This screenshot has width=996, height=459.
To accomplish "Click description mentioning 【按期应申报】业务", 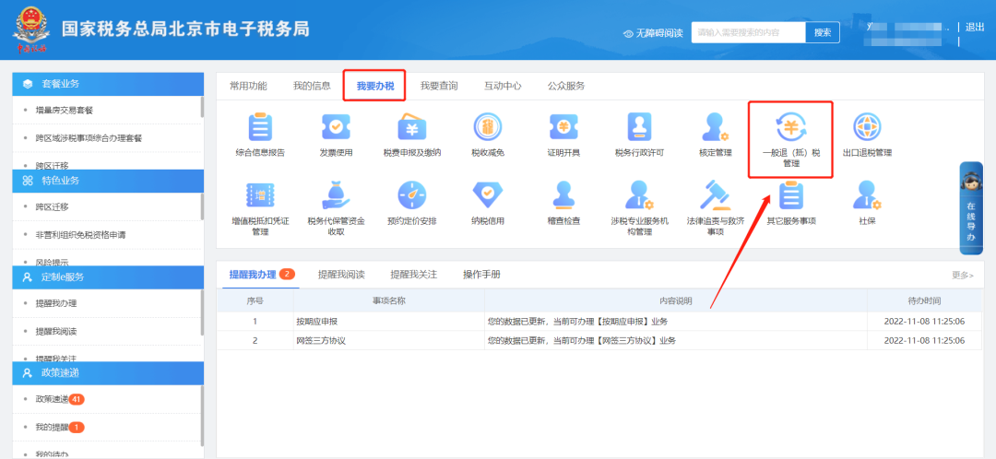I will pos(577,322).
